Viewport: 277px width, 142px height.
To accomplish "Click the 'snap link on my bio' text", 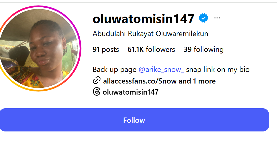I will [x=218, y=70].
